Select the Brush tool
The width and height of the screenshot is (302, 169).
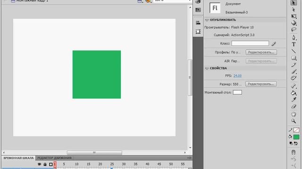294,71
